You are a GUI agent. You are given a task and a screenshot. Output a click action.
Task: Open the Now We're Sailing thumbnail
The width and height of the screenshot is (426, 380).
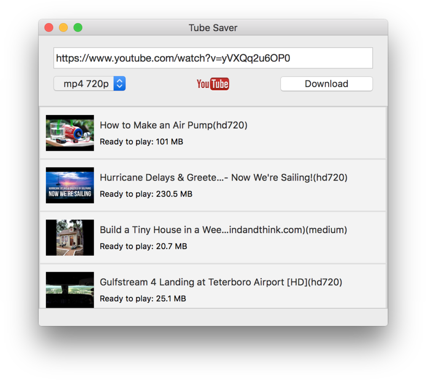(70, 185)
